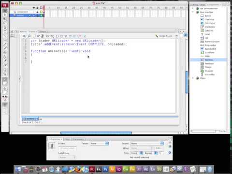The image size is (232, 174).
Task: Toggle outline square on the actions layer
Action: (x=41, y=15)
